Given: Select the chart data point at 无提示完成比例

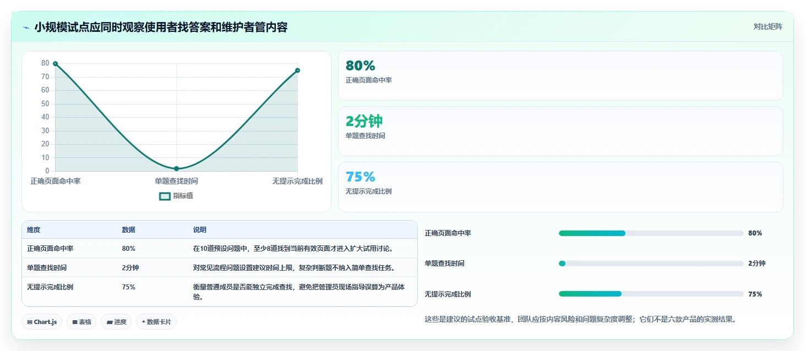Looking at the screenshot, I should click(x=297, y=70).
